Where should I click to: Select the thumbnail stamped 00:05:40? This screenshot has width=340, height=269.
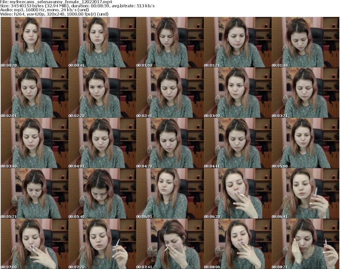click(102, 193)
